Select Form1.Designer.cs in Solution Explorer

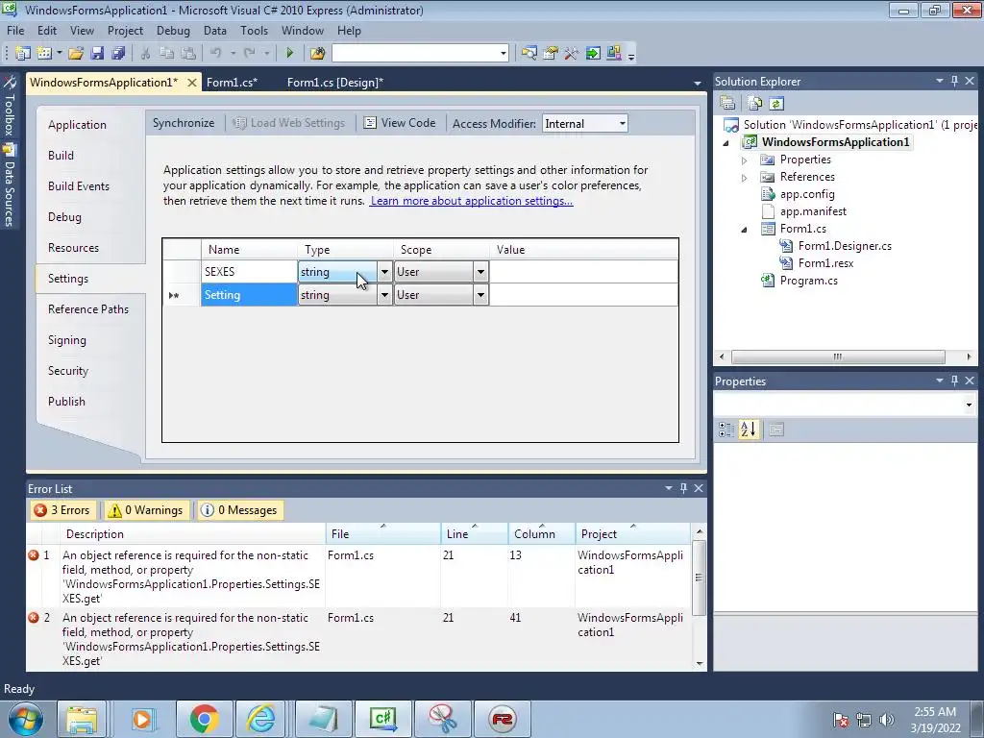[845, 246]
